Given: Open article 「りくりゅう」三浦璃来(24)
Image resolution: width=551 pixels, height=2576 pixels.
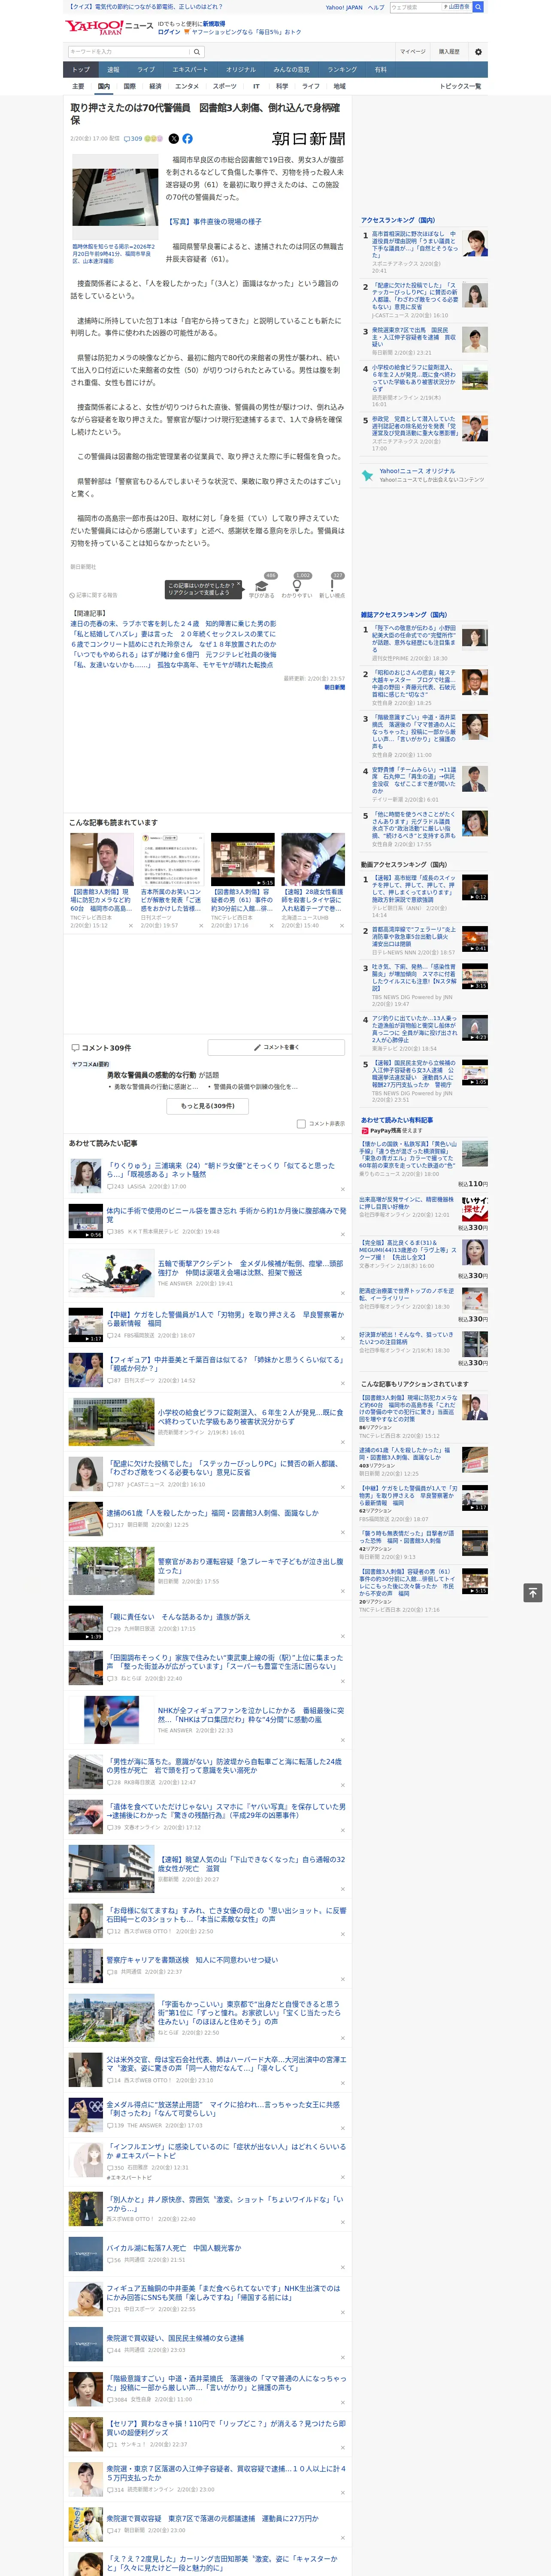Looking at the screenshot, I should point(220,1170).
